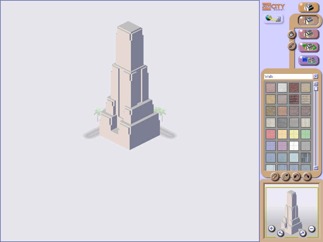The image size is (323, 242).
Task: Open the building details mode with windows
Action: coord(308,34)
